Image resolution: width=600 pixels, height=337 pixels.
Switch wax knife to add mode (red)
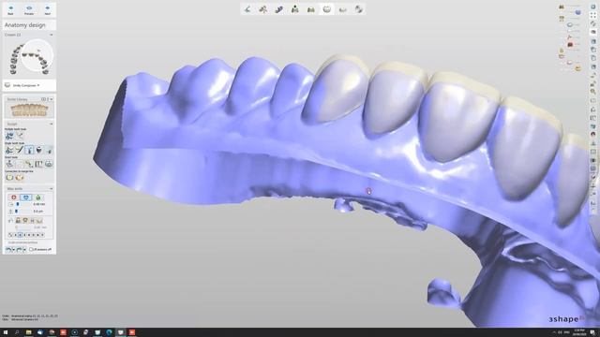tap(14, 198)
